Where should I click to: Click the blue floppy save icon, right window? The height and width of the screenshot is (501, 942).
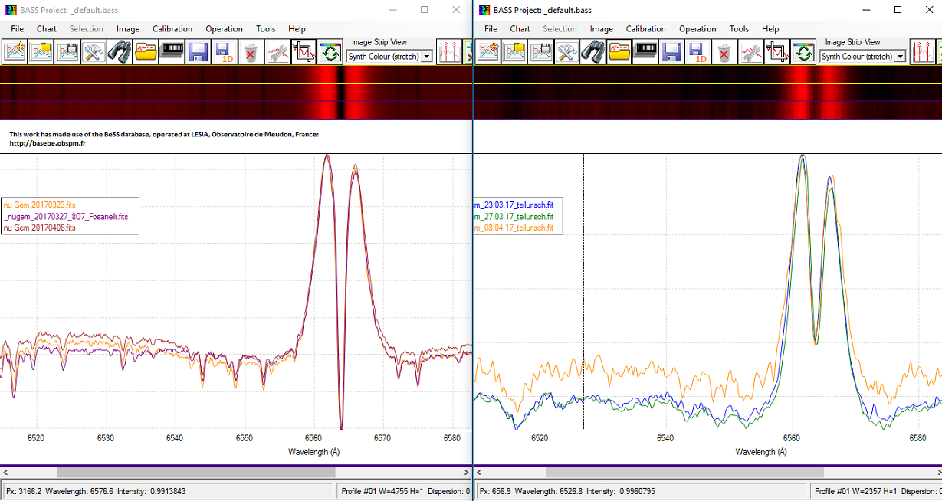[671, 52]
